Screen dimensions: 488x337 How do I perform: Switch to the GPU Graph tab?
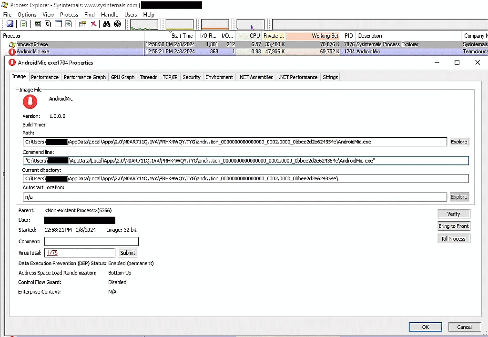point(123,77)
